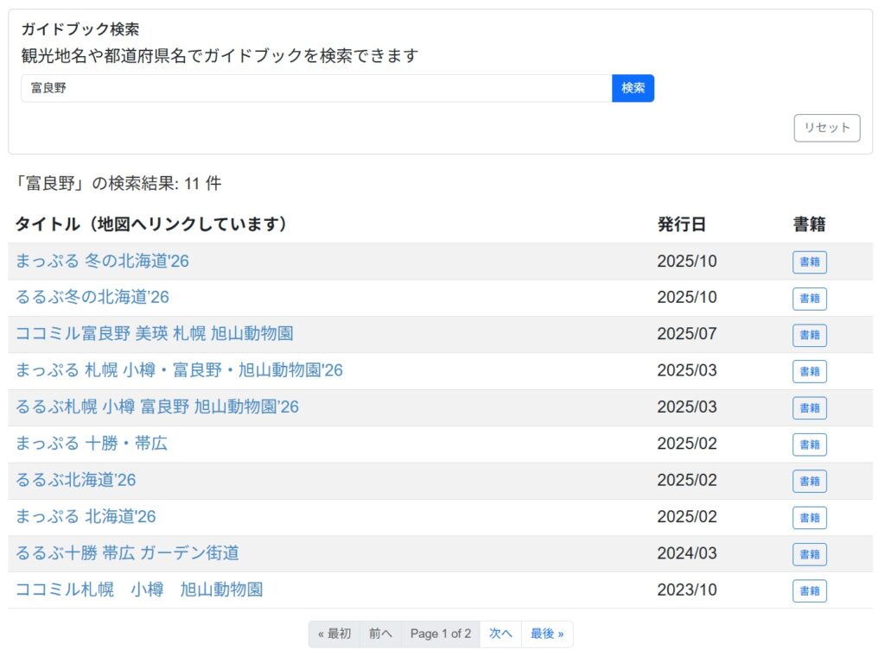Image resolution: width=885 pixels, height=656 pixels.
Task: Open るるぶ冬の北海道'26 title link
Action: point(92,297)
